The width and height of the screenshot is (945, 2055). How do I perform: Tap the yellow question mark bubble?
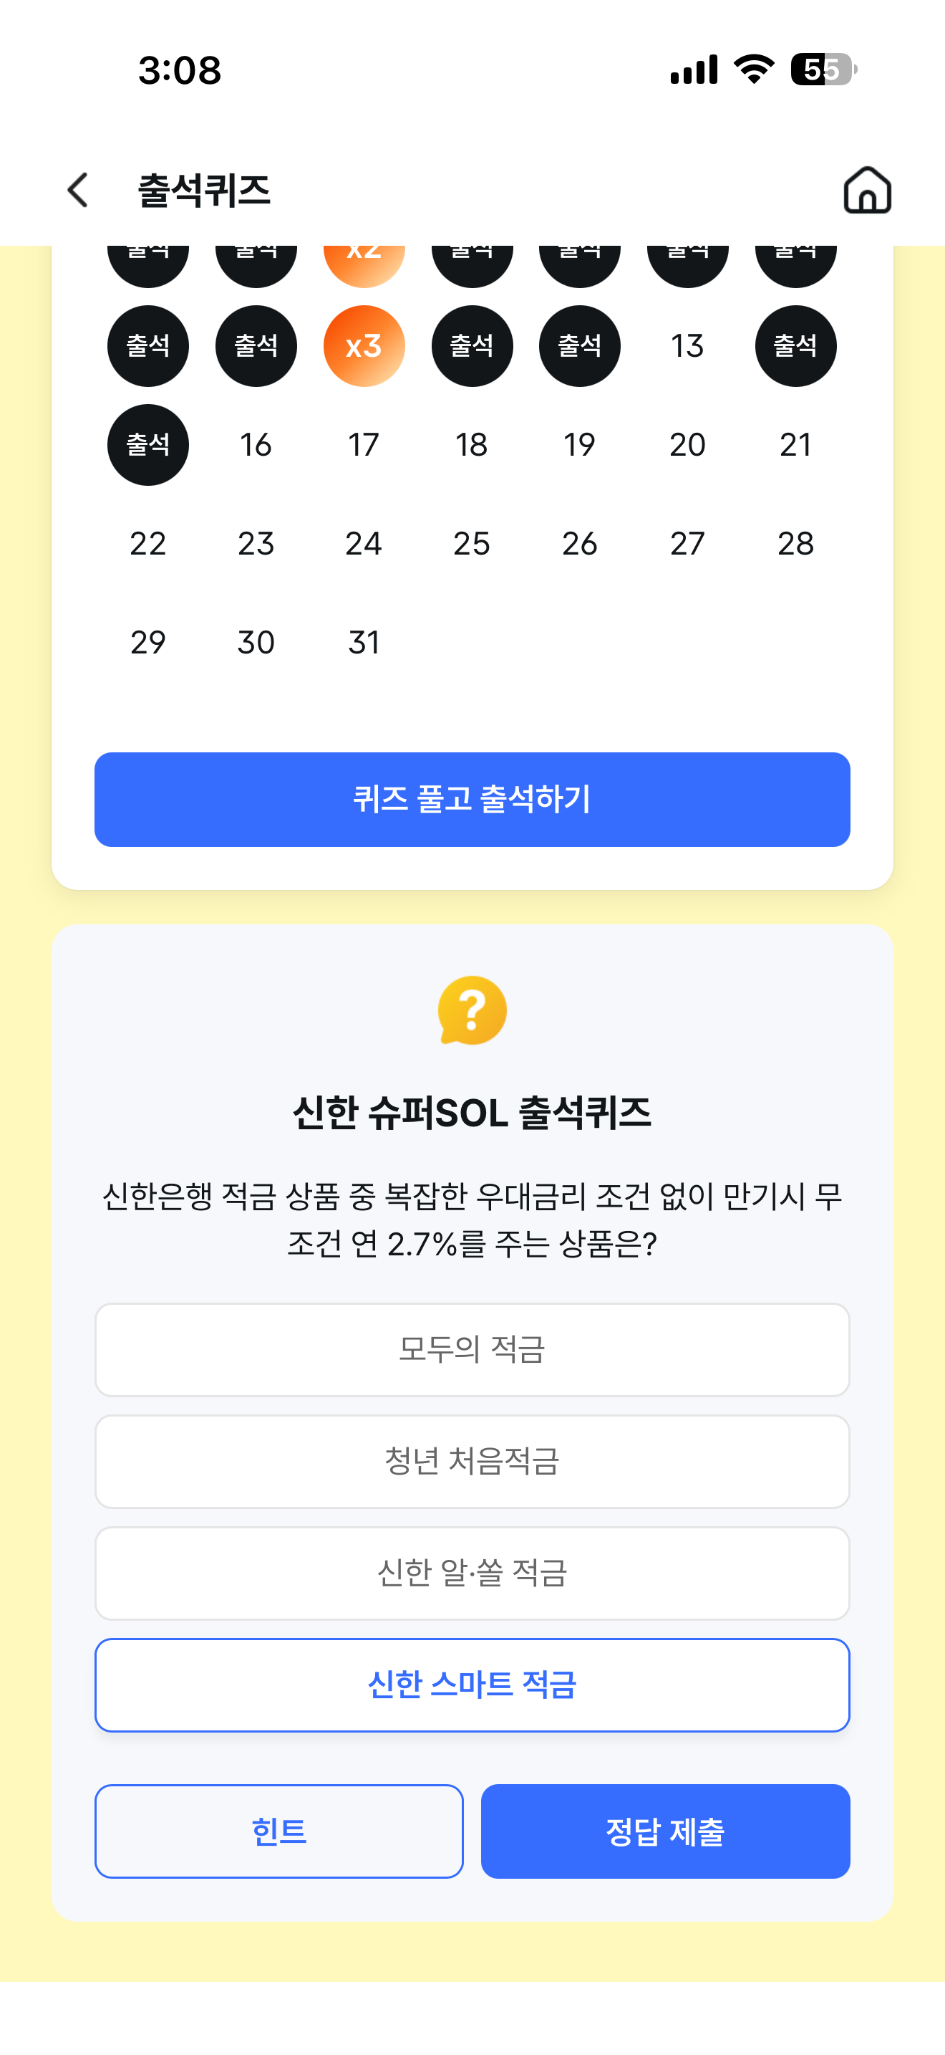[x=472, y=1011]
